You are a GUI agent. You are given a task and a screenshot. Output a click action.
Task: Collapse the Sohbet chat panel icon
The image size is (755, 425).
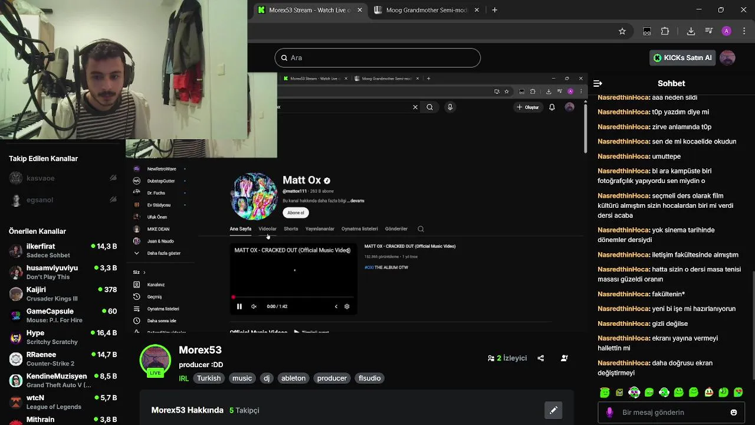598,84
